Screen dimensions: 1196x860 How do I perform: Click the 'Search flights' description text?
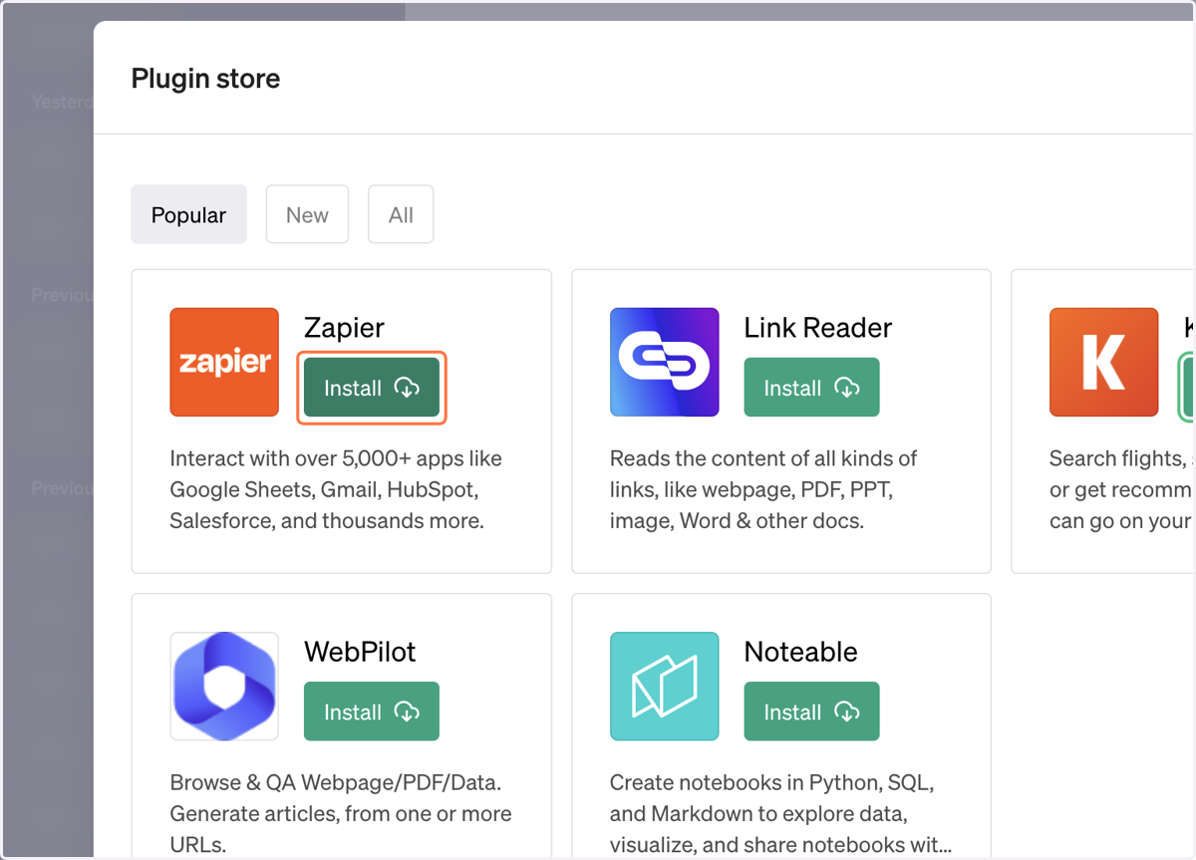tap(1121, 489)
